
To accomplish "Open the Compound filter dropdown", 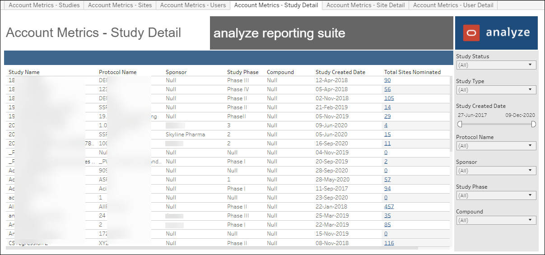I will click(x=496, y=220).
